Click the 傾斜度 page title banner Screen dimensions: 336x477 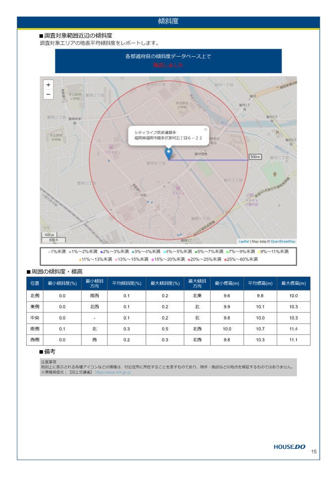(168, 21)
